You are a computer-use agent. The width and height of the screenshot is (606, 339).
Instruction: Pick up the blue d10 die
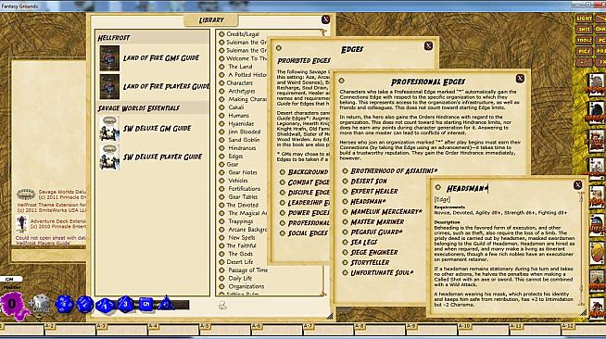105,305
